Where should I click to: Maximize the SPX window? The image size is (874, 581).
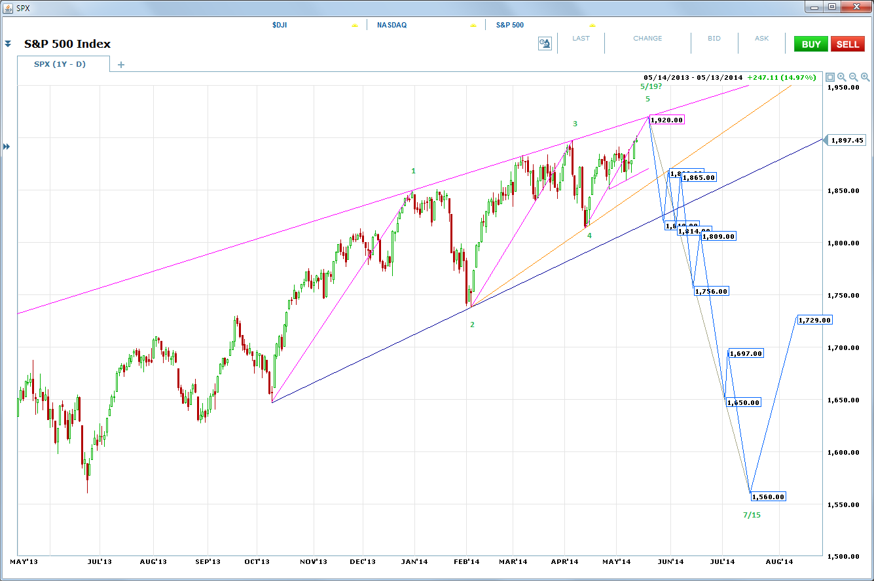pos(831,7)
